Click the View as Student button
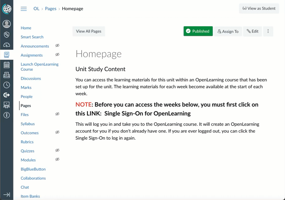285x200 pixels. tap(259, 8)
